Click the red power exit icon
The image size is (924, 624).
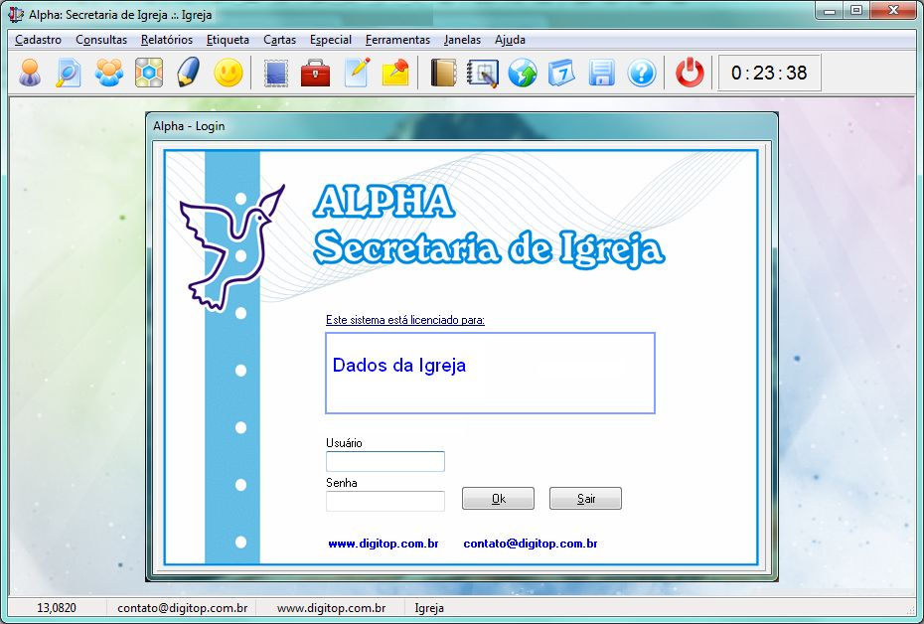[x=690, y=74]
